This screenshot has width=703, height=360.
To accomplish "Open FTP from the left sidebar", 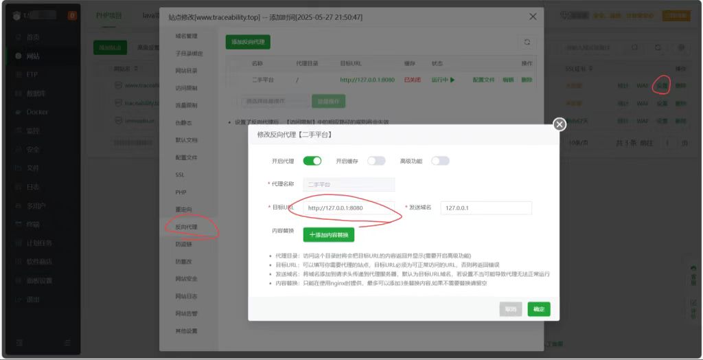I will [x=32, y=74].
